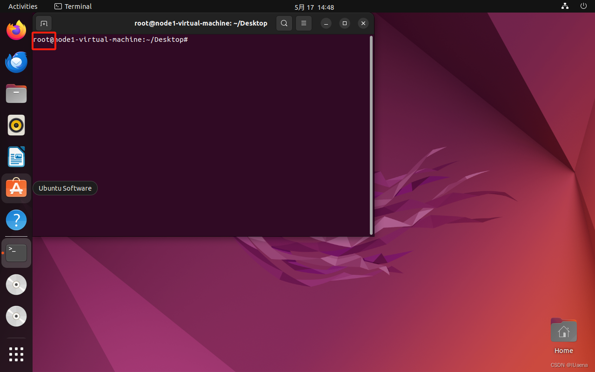Open Firefox from the dock

click(x=16, y=30)
